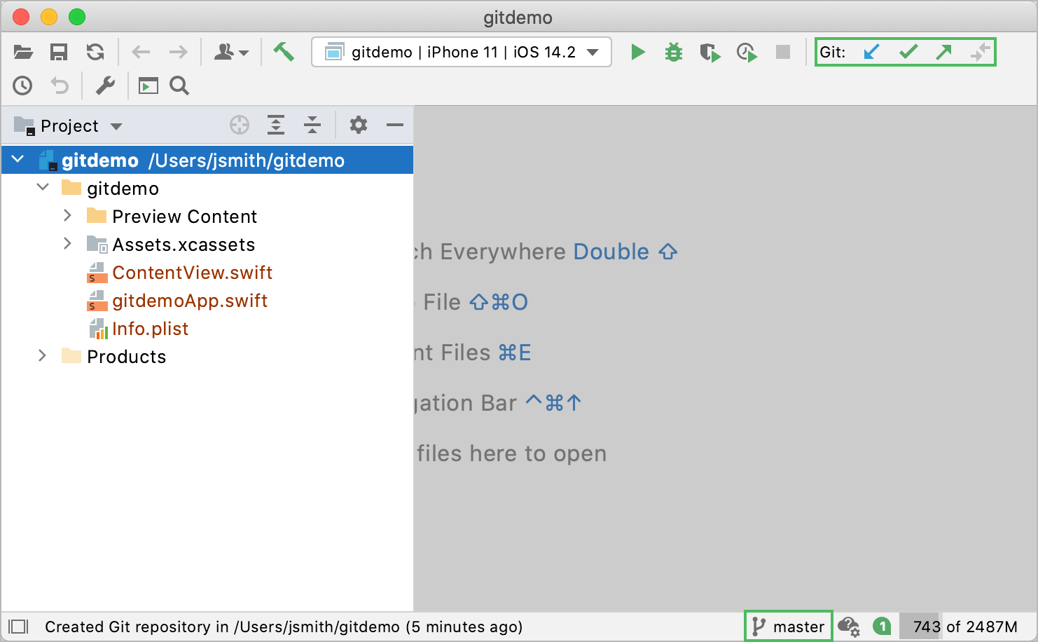The height and width of the screenshot is (642, 1038).
Task: Expand all tree nodes icon
Action: (276, 125)
